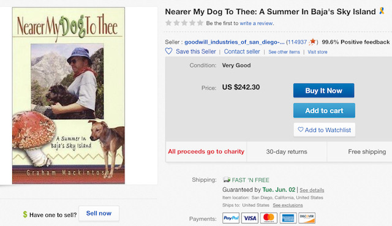Click the fast shipping truck icon
This screenshot has height=226, width=392.
[x=227, y=179]
